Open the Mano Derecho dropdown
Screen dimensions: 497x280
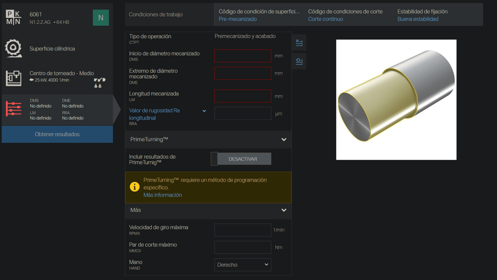coord(243,265)
